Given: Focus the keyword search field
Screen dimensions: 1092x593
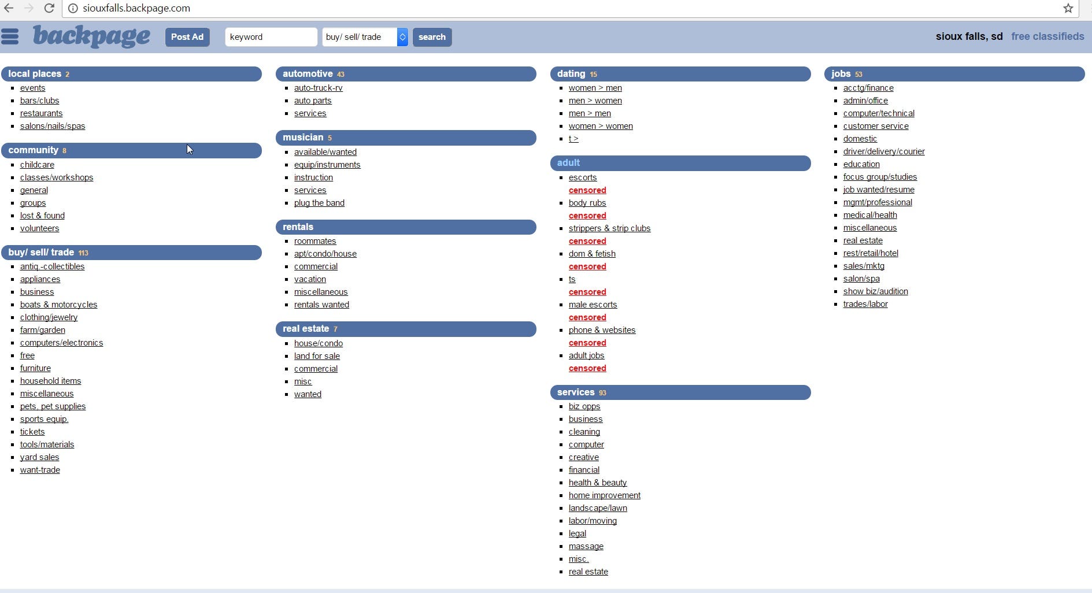Looking at the screenshot, I should click(271, 37).
